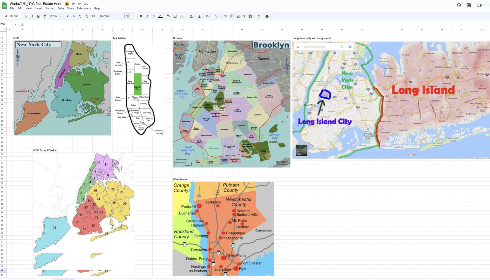
Task: Select the Westchester County map image
Action: pyautogui.click(x=223, y=229)
